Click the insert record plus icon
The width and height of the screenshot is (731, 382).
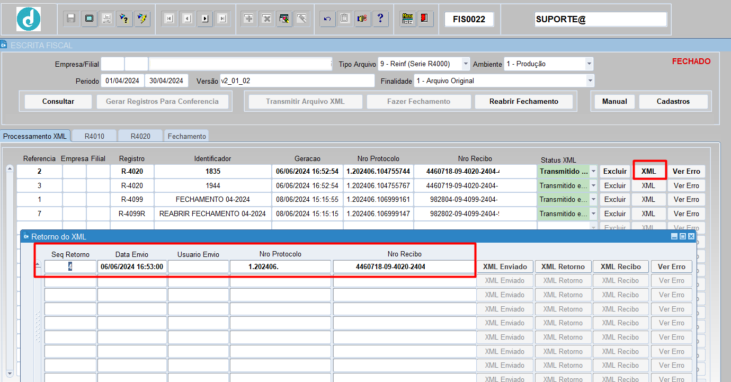pyautogui.click(x=249, y=19)
